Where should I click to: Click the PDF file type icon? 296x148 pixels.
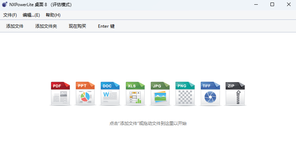tap(60, 93)
